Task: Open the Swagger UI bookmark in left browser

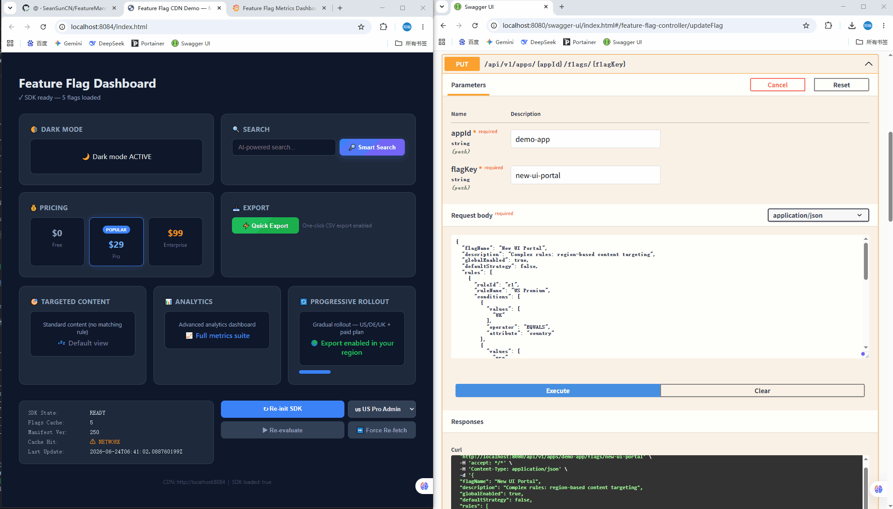Action: click(x=191, y=43)
